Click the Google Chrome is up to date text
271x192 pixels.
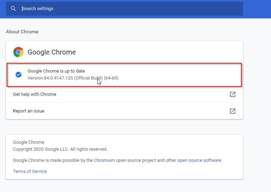(56, 71)
